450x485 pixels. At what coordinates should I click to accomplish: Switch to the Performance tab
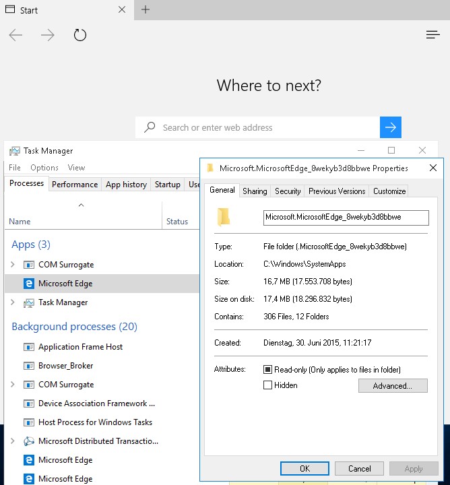coord(75,185)
